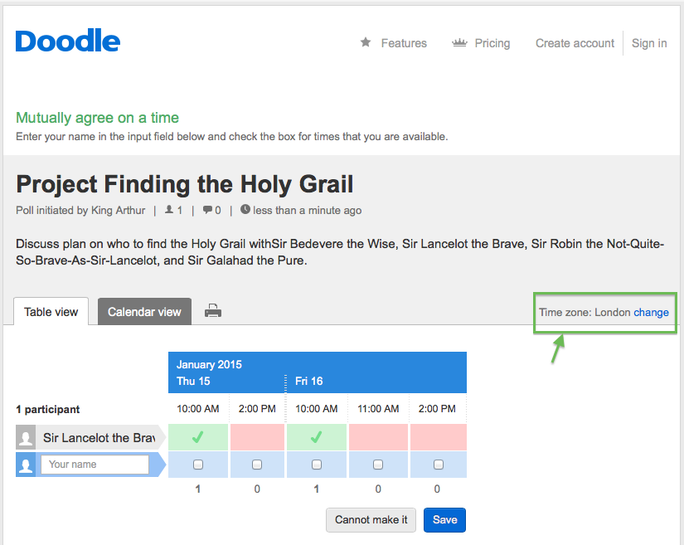Click the Time zone: London label
This screenshot has height=545, width=684.
point(585,313)
